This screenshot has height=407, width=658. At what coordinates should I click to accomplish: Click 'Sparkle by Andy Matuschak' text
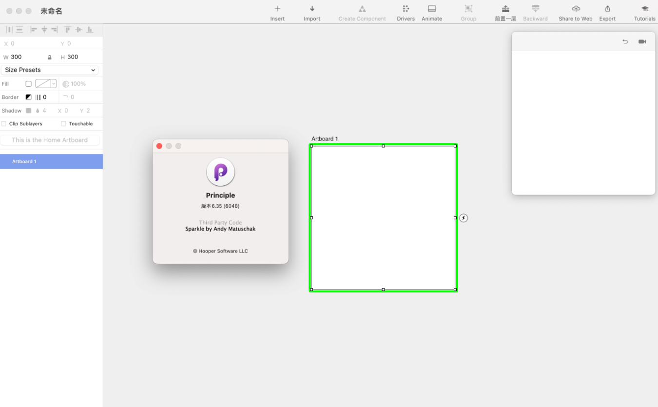click(x=220, y=229)
